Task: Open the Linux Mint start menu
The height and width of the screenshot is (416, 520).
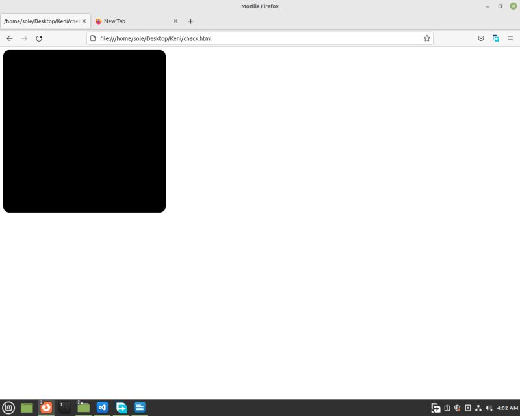Action: tap(8, 408)
